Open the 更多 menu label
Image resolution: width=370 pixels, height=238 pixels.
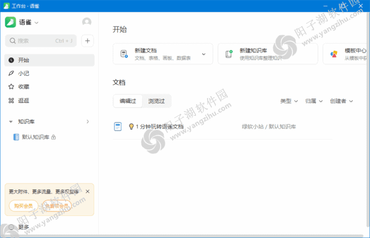click(x=24, y=227)
